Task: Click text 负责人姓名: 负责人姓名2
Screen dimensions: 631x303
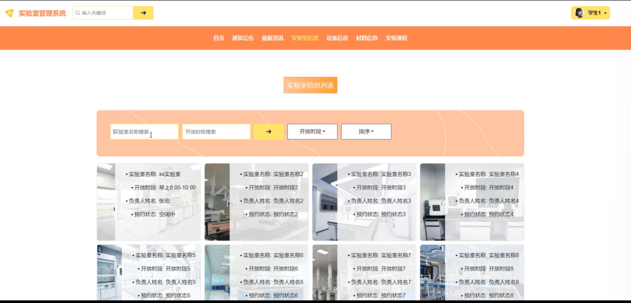Action: coord(273,200)
